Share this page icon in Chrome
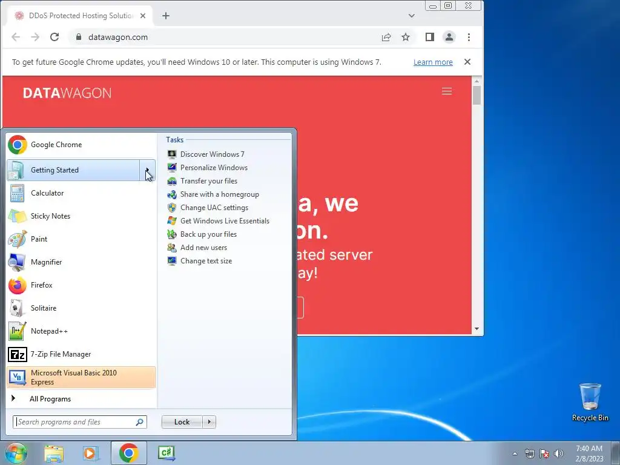Viewport: 620px width, 465px height. click(386, 37)
